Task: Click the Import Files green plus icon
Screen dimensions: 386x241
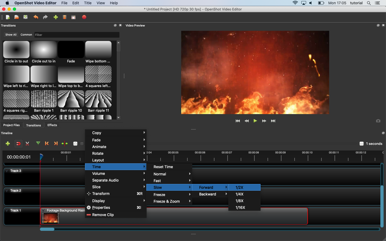Action: [56, 17]
